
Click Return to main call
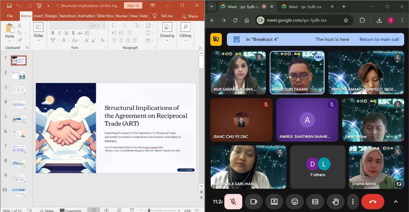(x=379, y=39)
